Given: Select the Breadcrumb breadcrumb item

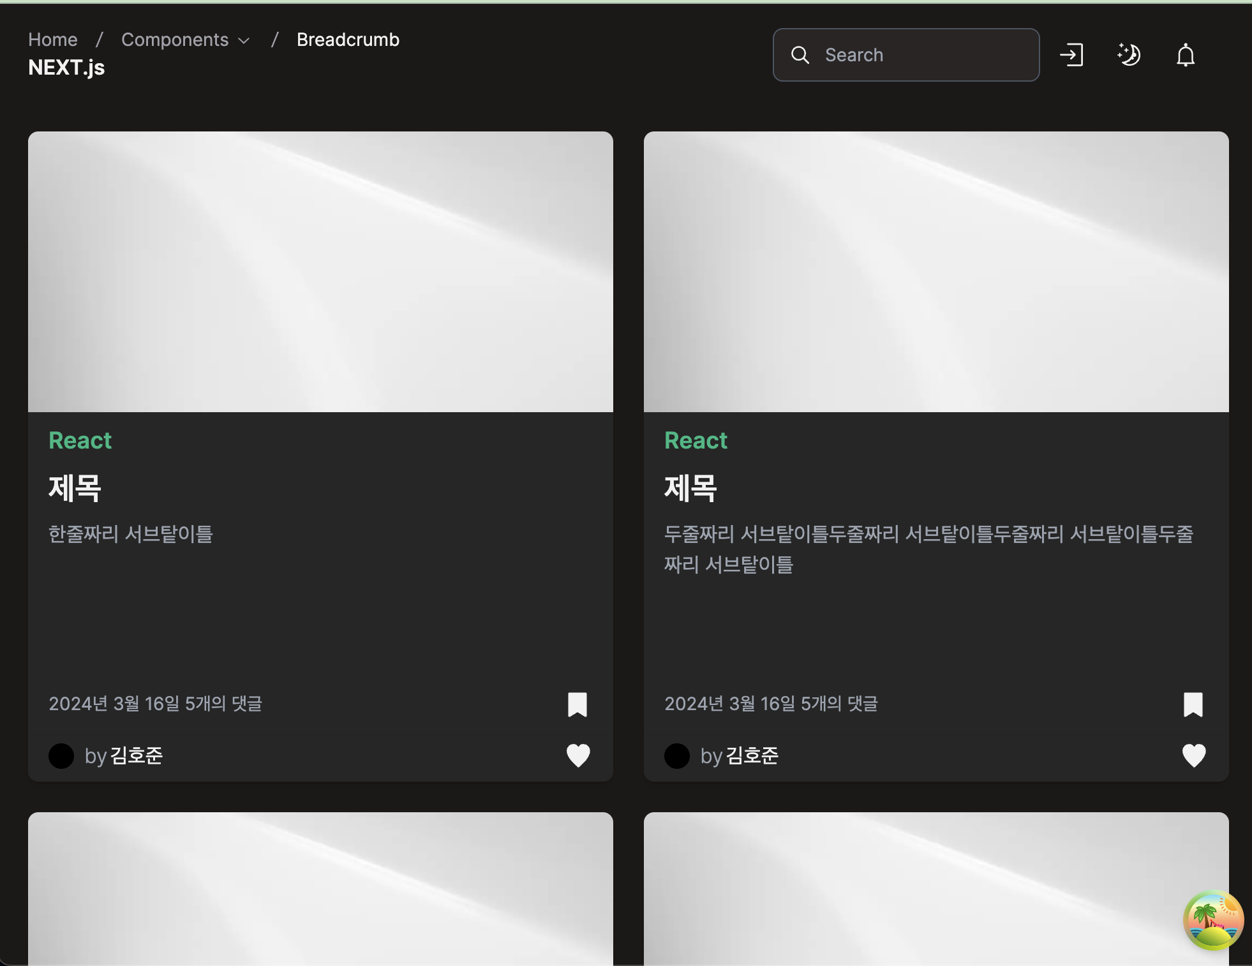Looking at the screenshot, I should coord(348,40).
